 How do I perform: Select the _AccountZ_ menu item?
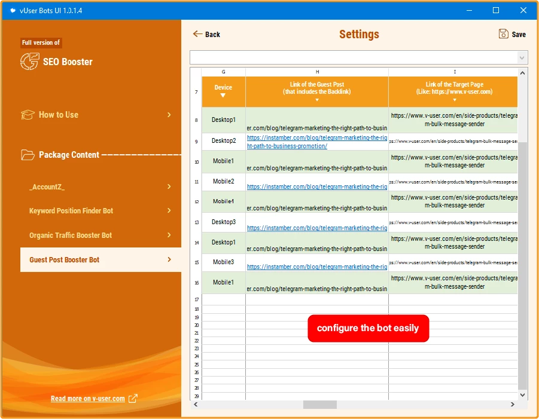(101, 186)
